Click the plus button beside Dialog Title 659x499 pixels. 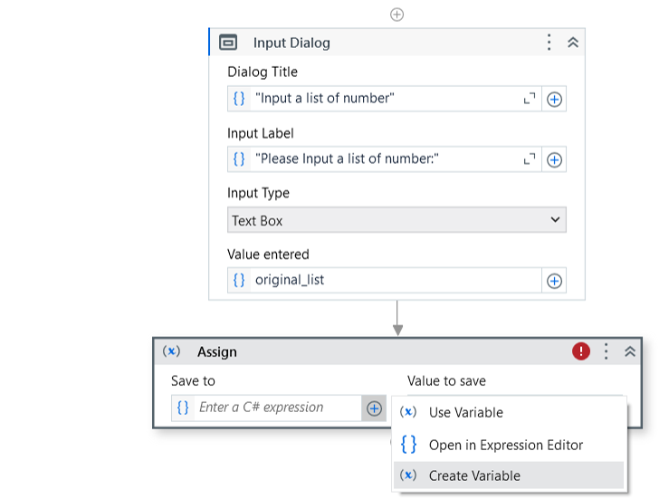pyautogui.click(x=554, y=100)
